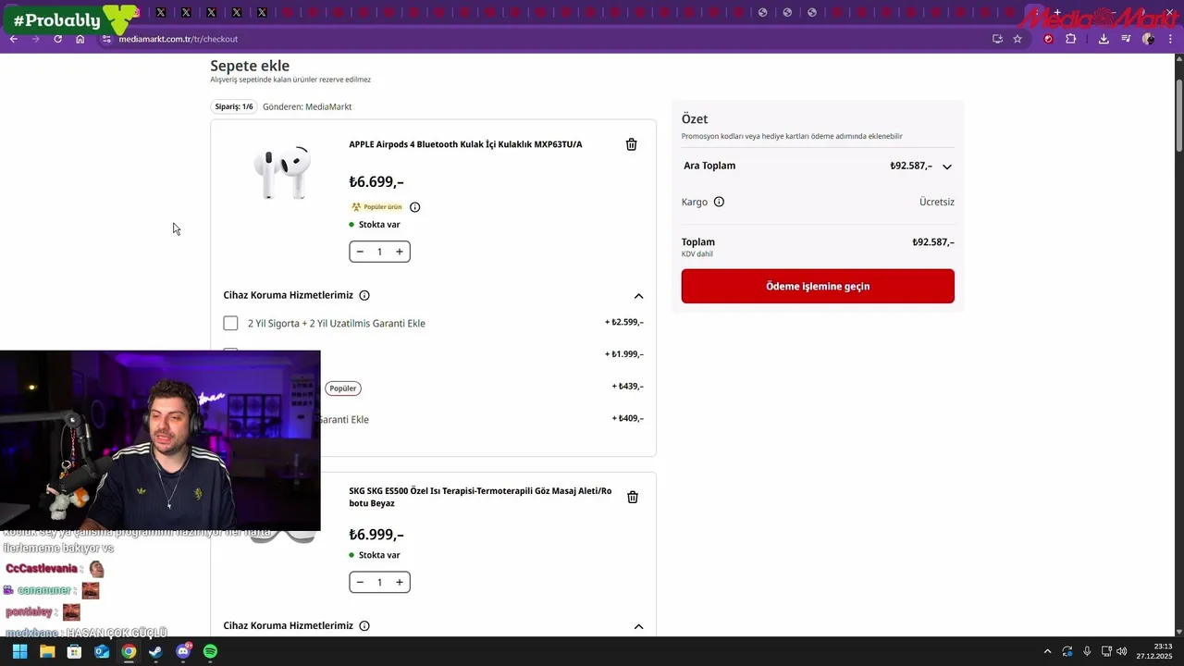Screen dimensions: 1184x666
Task: Collapse SKG Cihaz Koruma Hizmetlerimiz section
Action: coord(638,626)
